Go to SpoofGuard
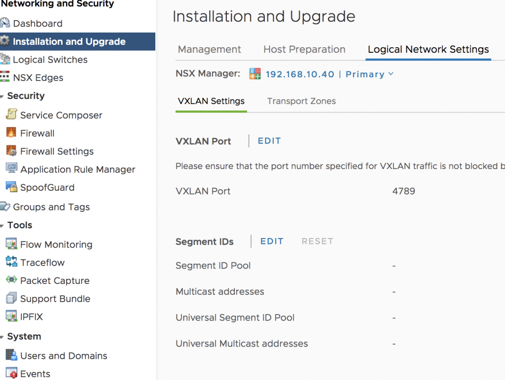Image resolution: width=505 pixels, height=380 pixels. [x=47, y=187]
